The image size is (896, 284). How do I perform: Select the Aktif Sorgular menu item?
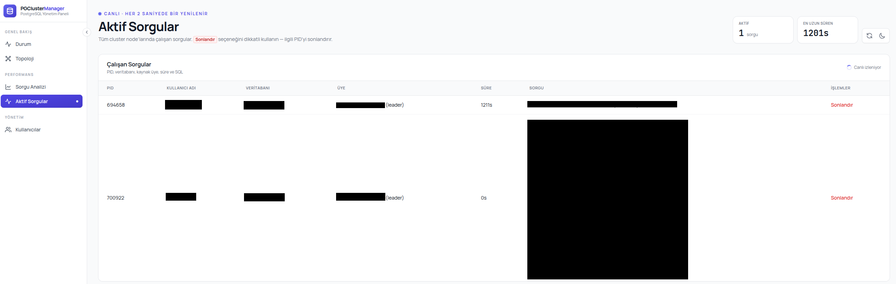click(x=42, y=101)
